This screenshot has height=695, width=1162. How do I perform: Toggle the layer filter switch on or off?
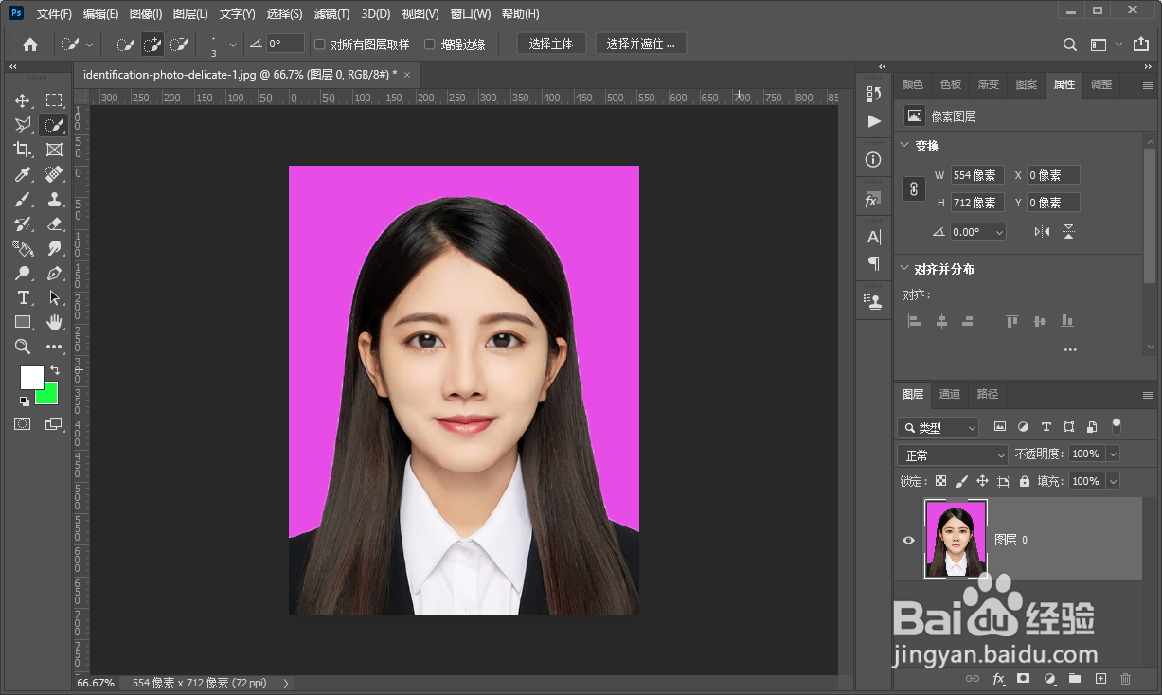point(1117,426)
